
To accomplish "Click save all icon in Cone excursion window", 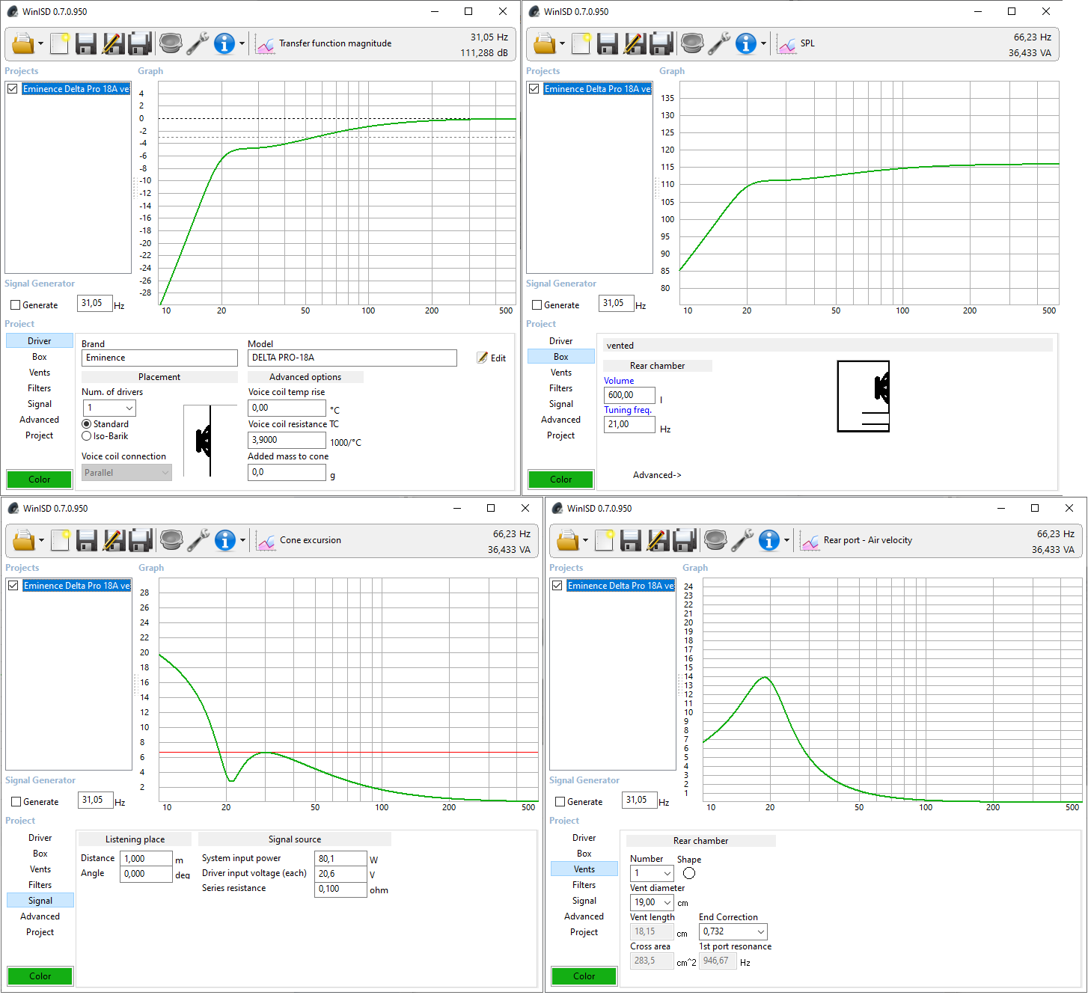I will 141,540.
